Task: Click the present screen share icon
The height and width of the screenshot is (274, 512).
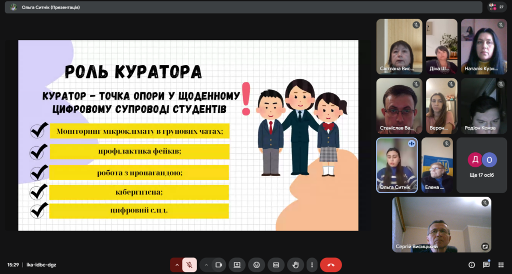Action: [237, 265]
